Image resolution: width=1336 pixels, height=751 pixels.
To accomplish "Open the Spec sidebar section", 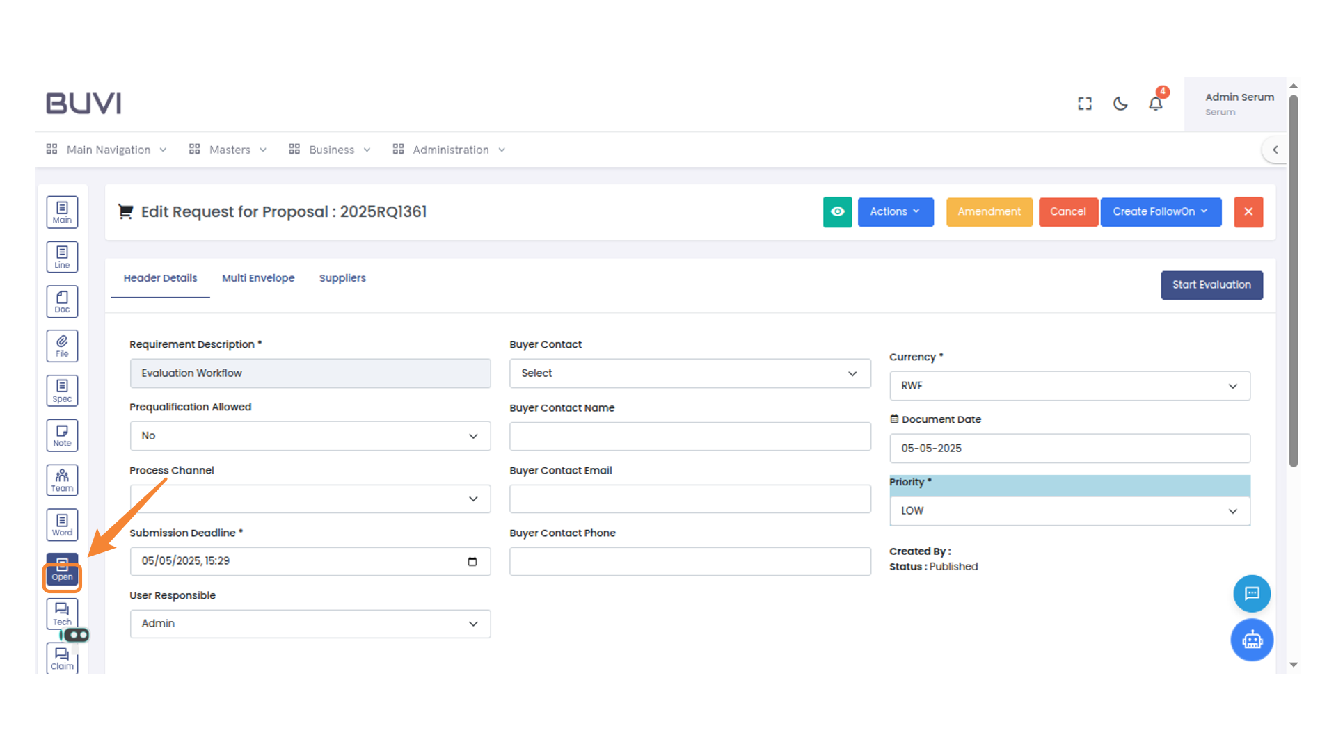I will (x=62, y=391).
